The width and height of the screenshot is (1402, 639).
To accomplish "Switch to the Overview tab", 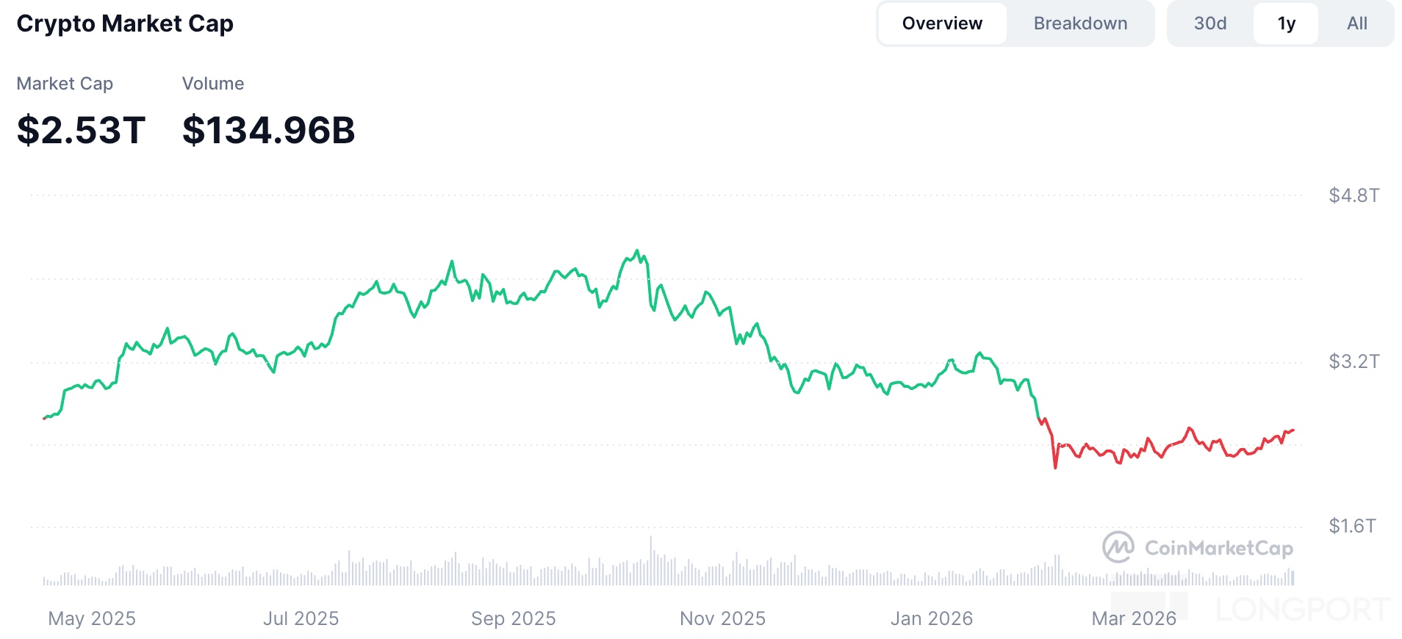I will point(942,24).
